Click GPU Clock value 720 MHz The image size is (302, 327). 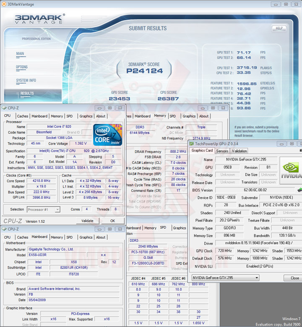pyautogui.click(x=225, y=251)
